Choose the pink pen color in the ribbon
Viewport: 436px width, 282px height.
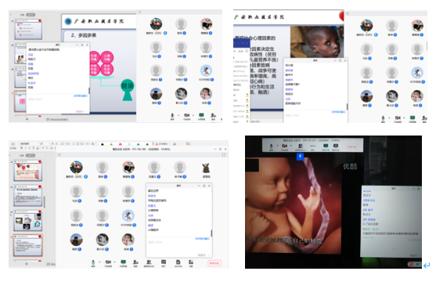[120, 144]
